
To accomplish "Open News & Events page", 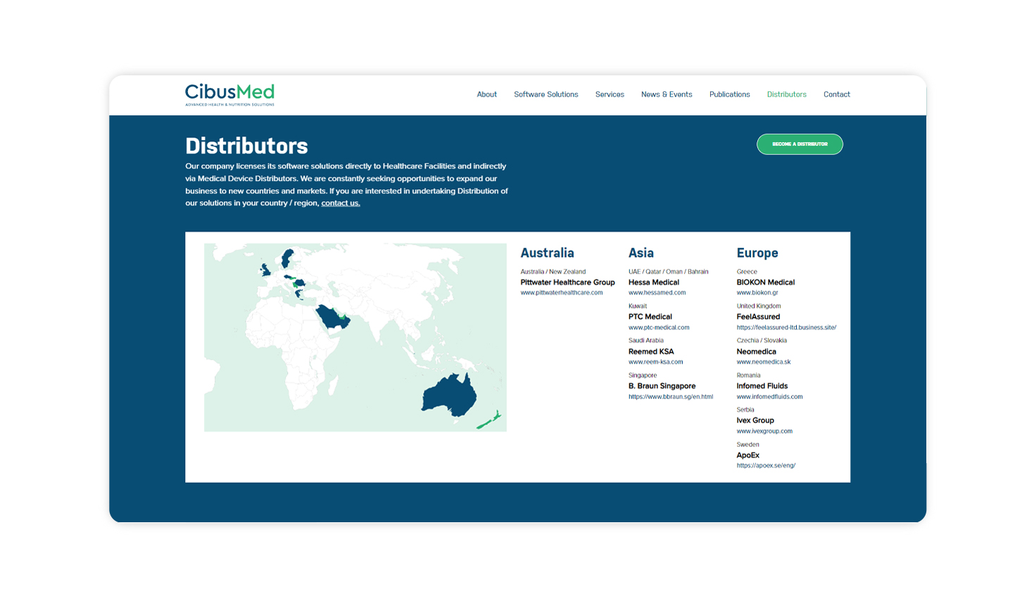I will click(667, 94).
